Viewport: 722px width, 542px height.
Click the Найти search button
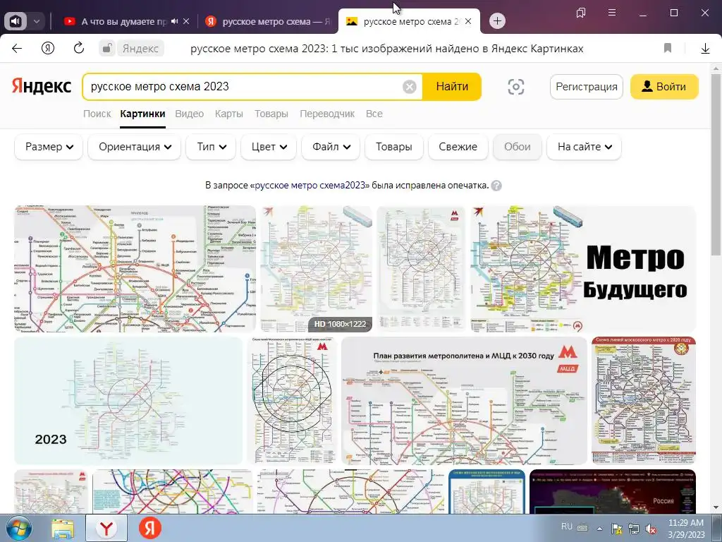tap(452, 87)
